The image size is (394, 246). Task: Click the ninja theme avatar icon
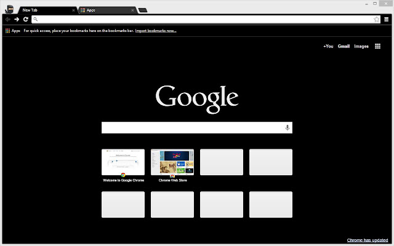tap(10, 9)
